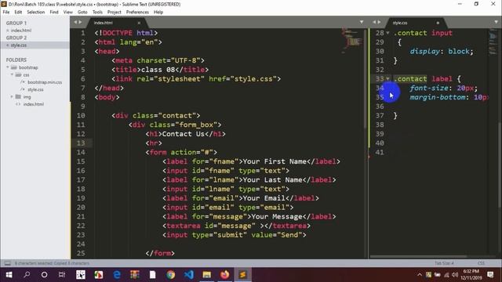Open the Help menu
Viewport: 502px width, 282px height.
pos(158,13)
